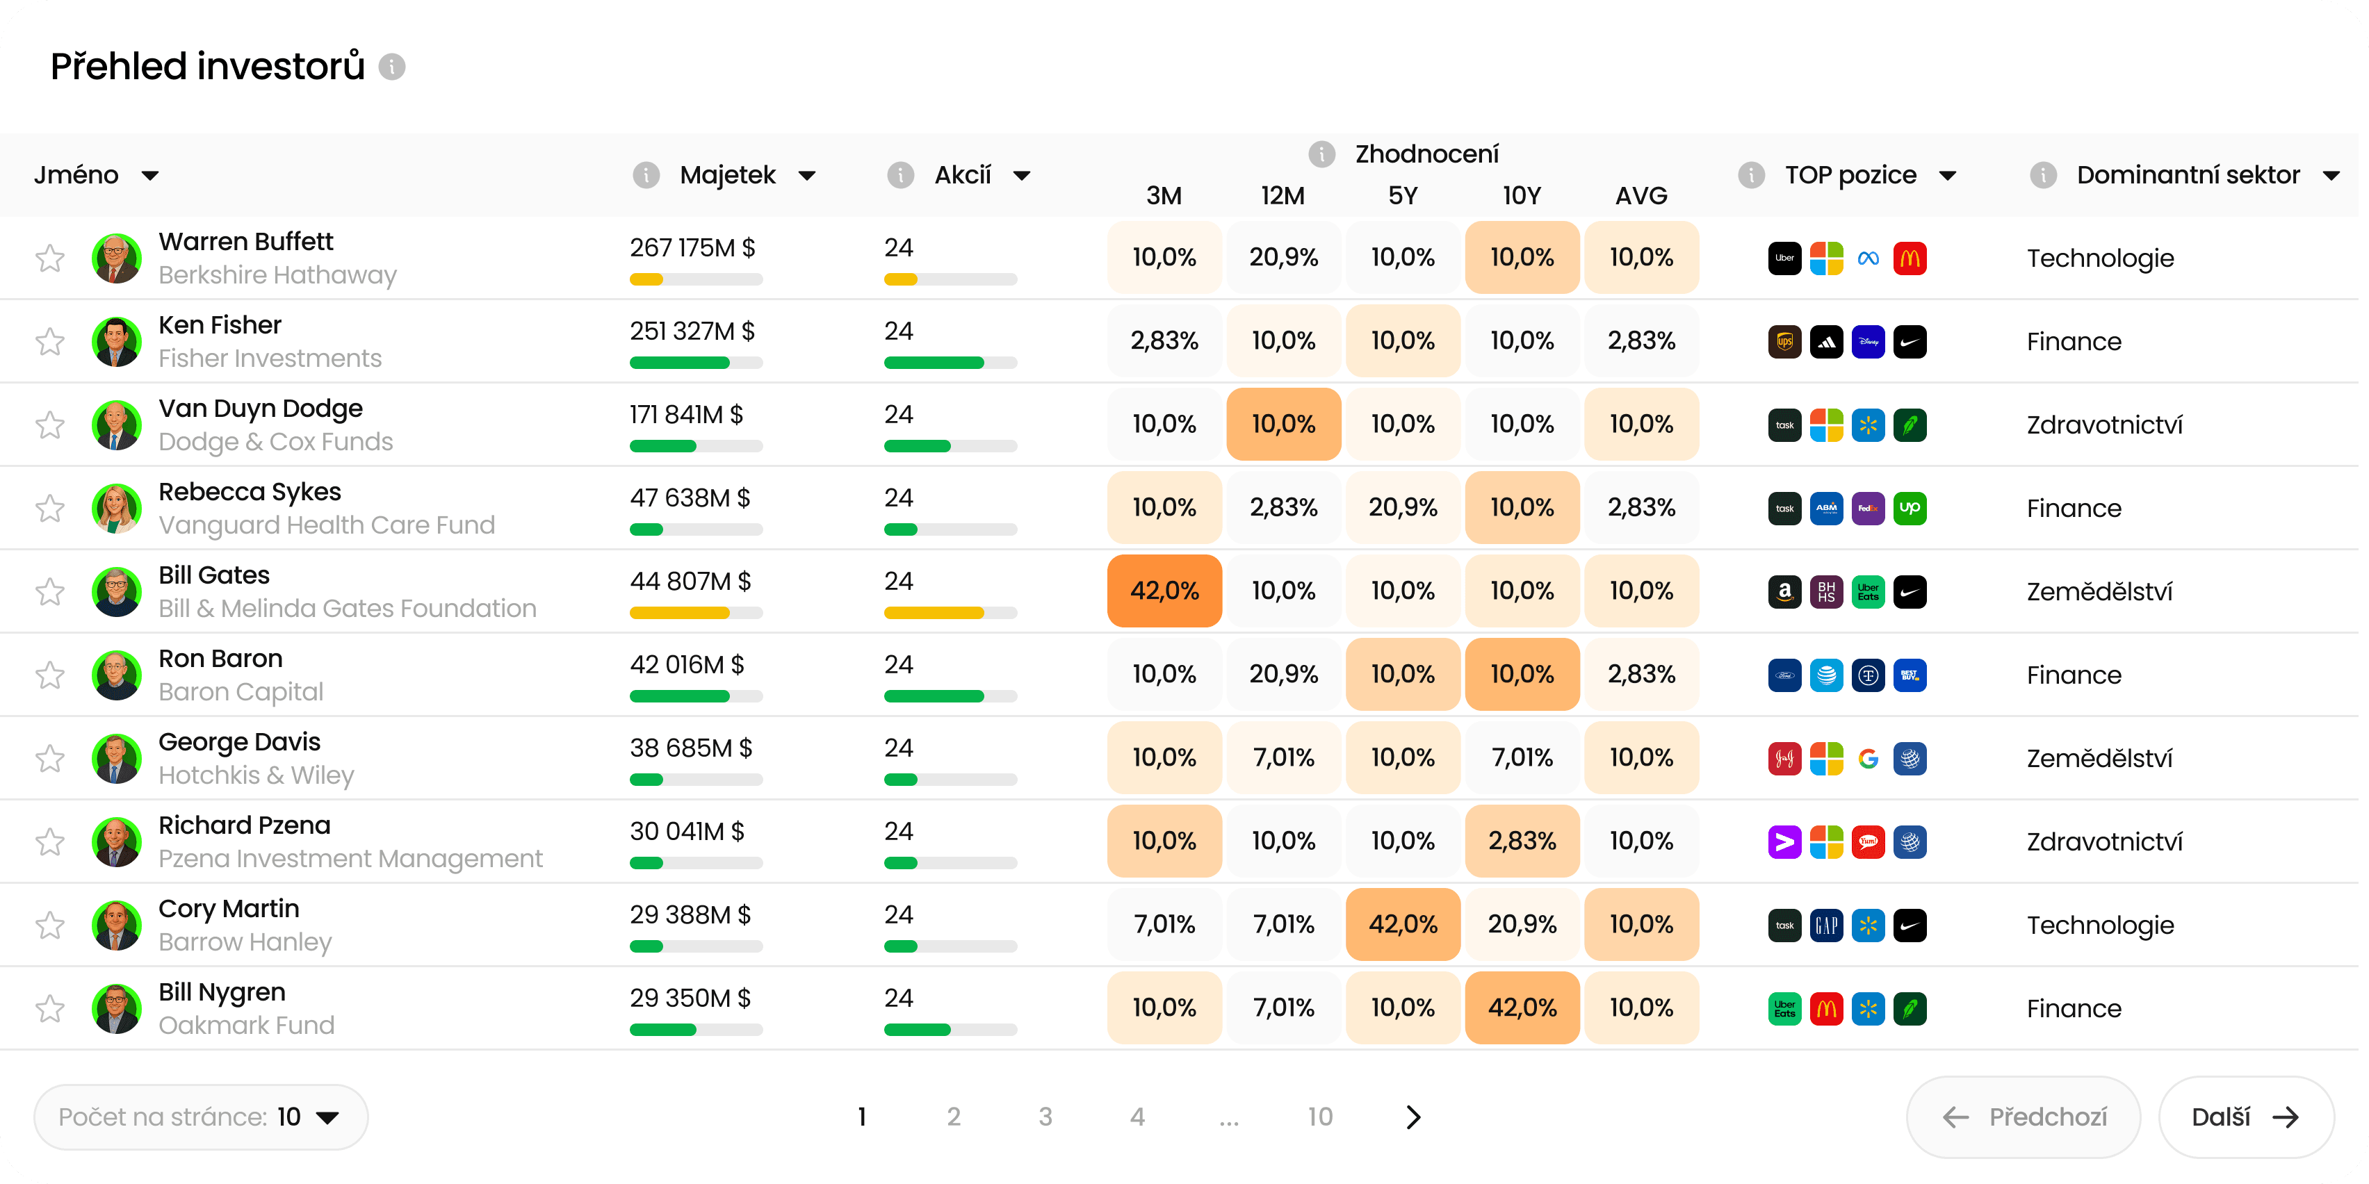Screen dimensions: 2369x1184
Task: Click the Google logo in George Davis' row
Action: [1868, 758]
